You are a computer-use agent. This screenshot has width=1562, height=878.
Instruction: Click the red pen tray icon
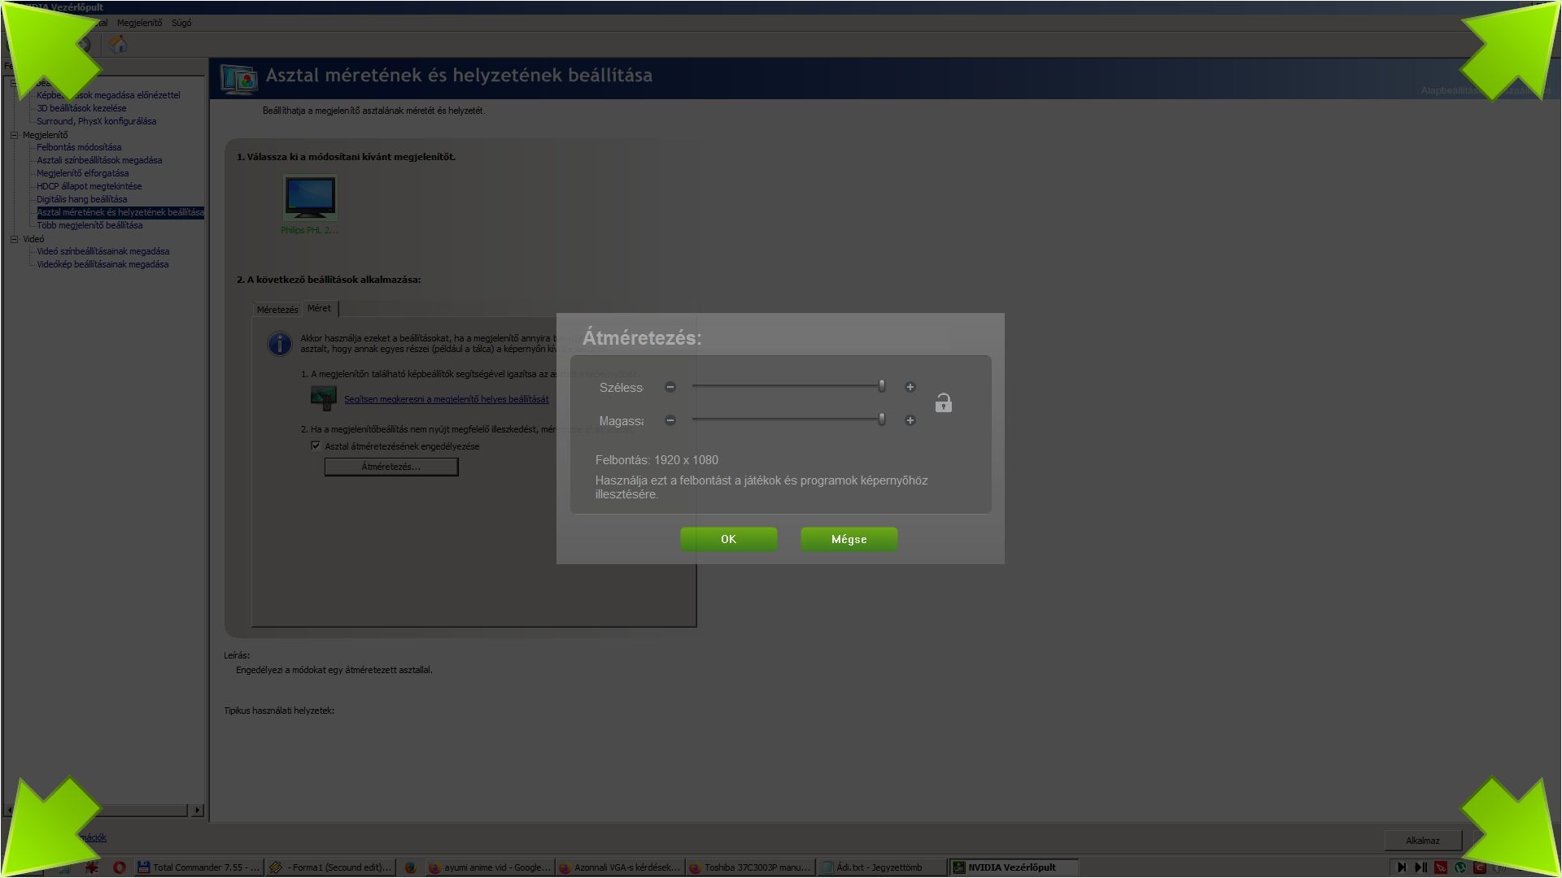(1441, 867)
